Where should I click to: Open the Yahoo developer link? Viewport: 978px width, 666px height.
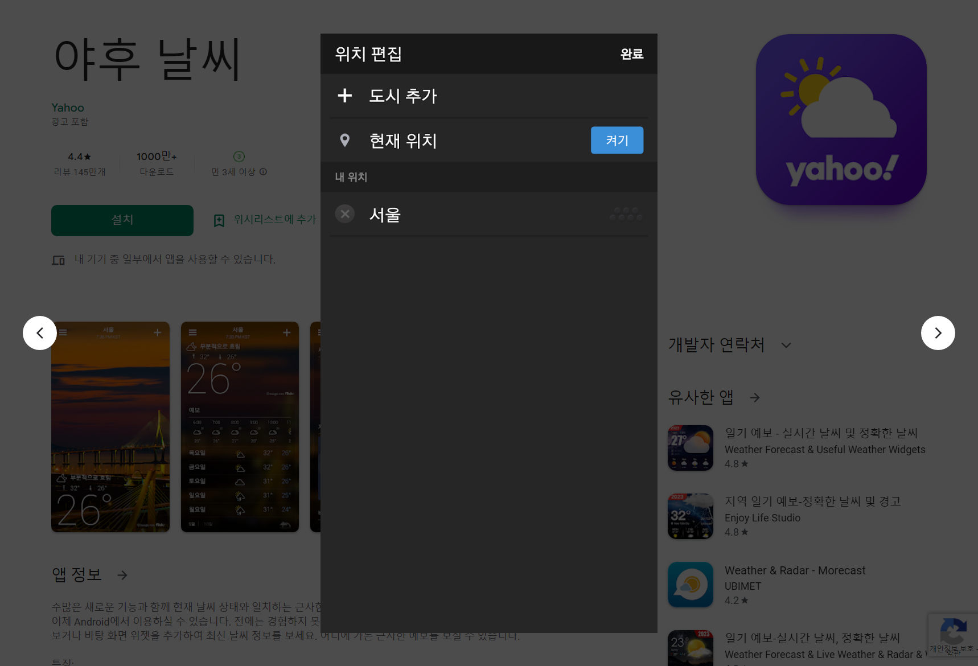point(68,108)
